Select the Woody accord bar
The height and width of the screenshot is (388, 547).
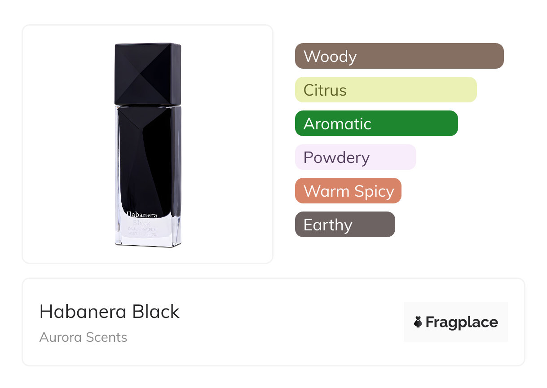399,56
